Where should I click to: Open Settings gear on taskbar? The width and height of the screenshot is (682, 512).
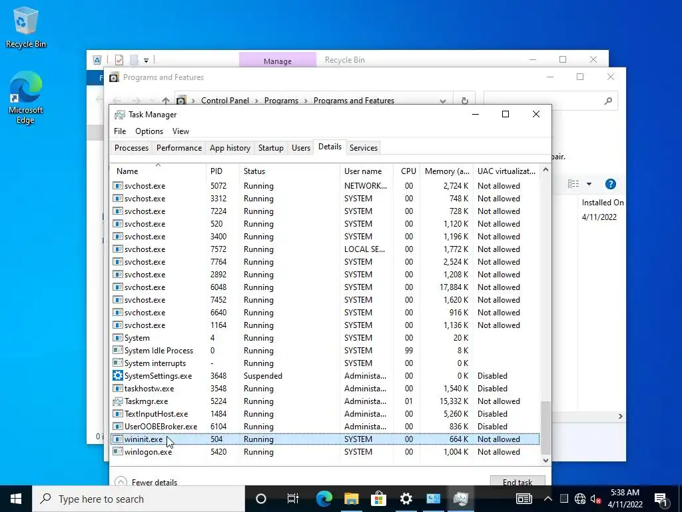pyautogui.click(x=406, y=499)
